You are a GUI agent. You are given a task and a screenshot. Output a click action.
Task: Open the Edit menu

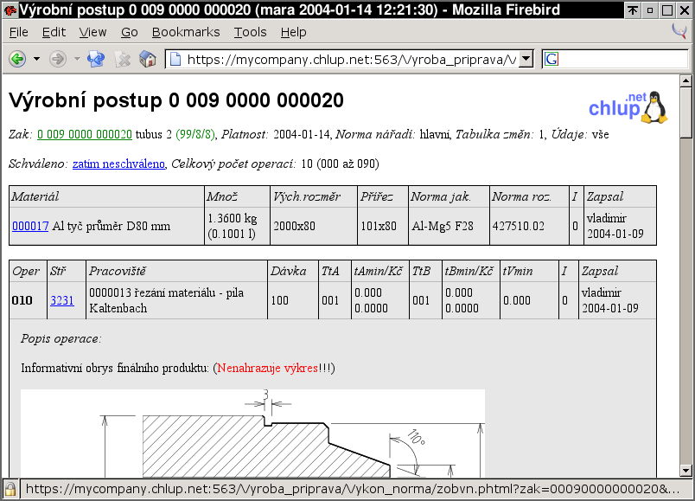[54, 32]
